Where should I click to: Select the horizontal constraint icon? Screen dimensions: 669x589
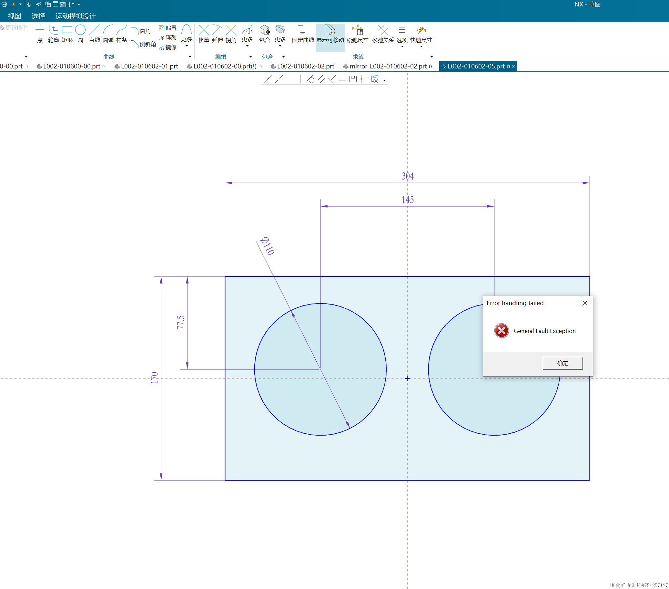coord(289,79)
